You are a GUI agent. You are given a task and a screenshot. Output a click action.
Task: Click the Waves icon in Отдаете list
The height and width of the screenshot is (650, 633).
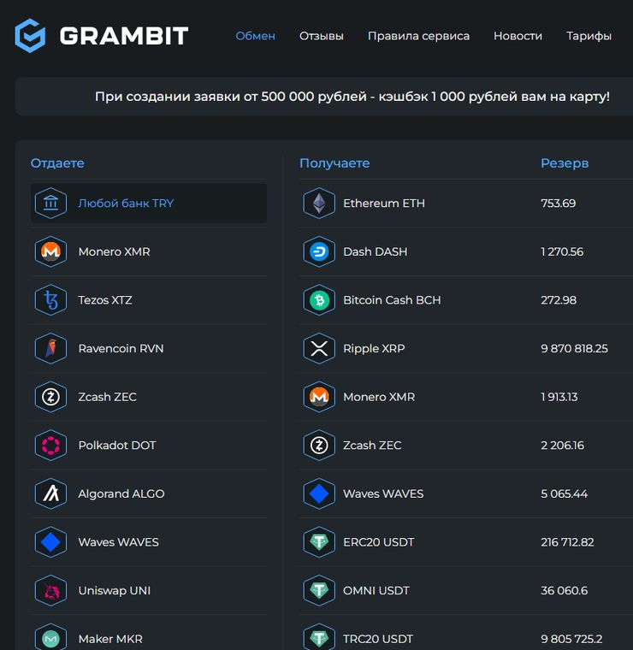50,542
